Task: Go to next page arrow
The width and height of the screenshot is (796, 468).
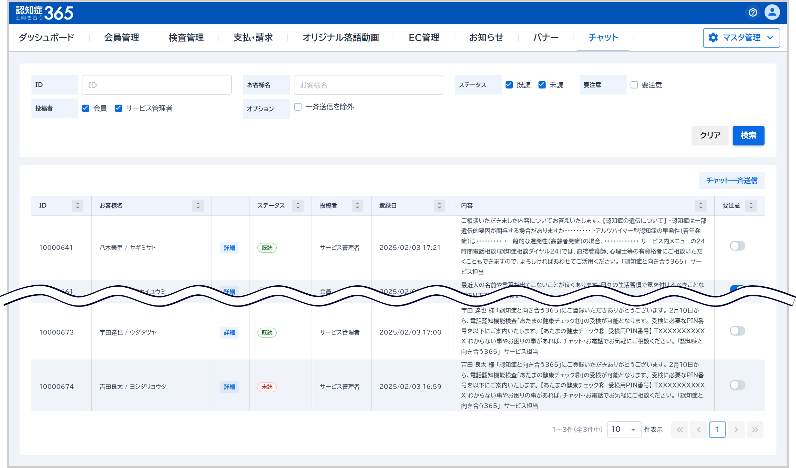Action: 736,430
